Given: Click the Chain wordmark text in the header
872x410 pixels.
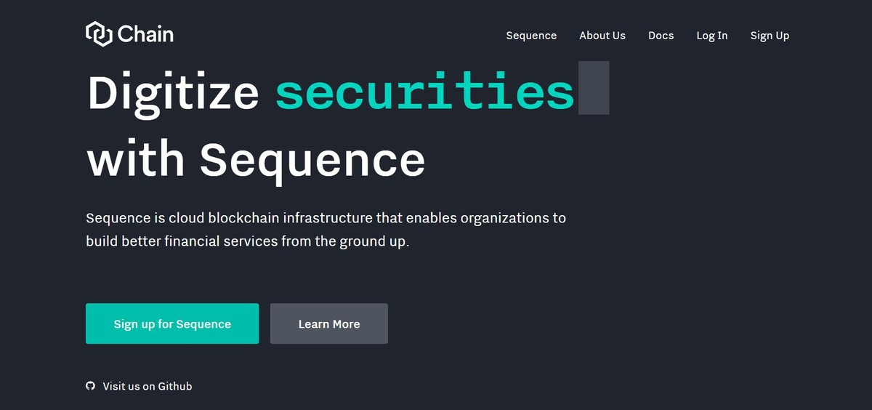Looking at the screenshot, I should (x=145, y=34).
